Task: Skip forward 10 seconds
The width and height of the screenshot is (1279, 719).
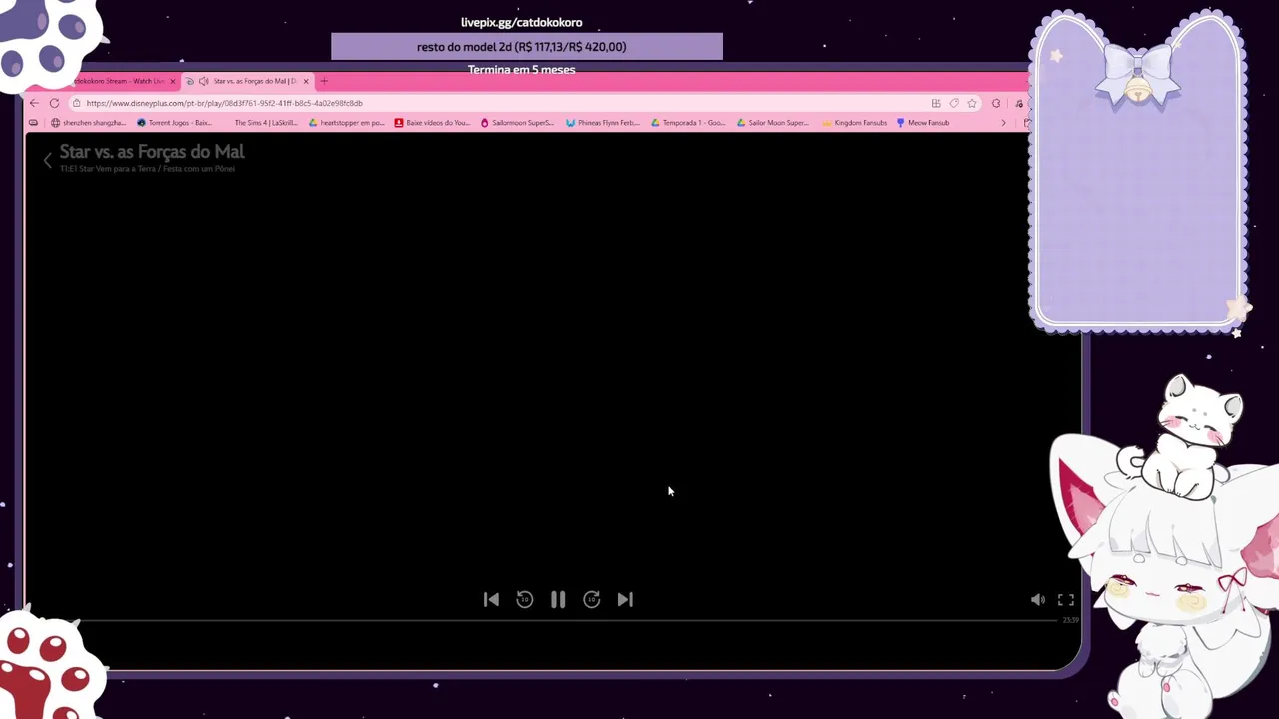Action: click(592, 599)
